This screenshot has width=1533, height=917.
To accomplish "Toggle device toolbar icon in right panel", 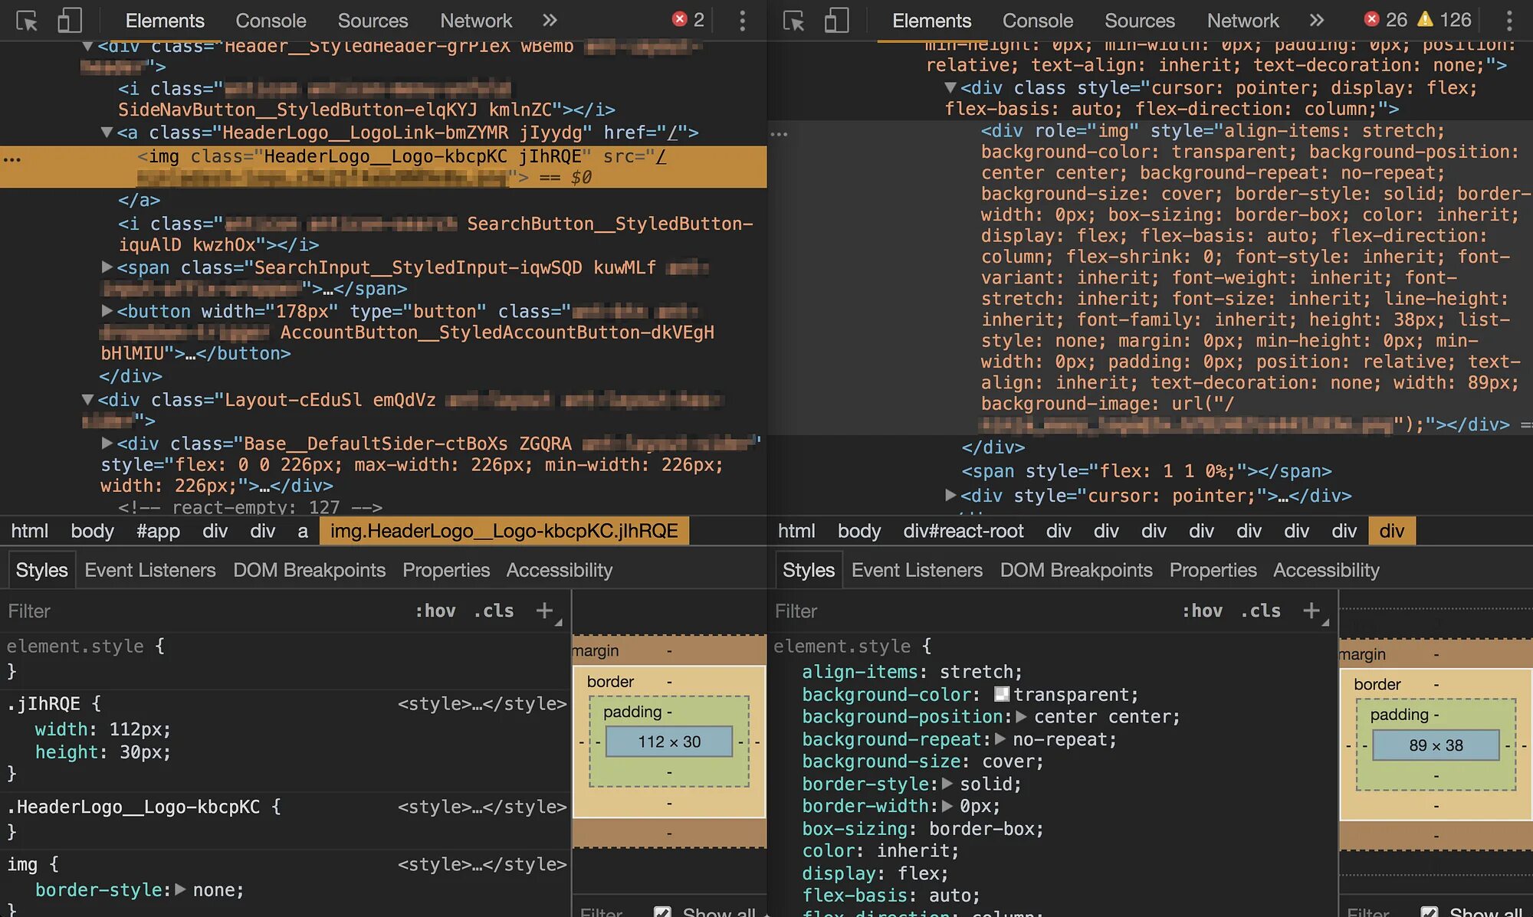I will [x=836, y=21].
